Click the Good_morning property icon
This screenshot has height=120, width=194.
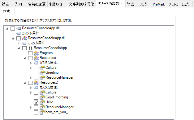42,97
